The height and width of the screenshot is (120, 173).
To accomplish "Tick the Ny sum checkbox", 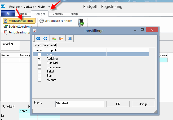I will pyautogui.click(x=39, y=80).
